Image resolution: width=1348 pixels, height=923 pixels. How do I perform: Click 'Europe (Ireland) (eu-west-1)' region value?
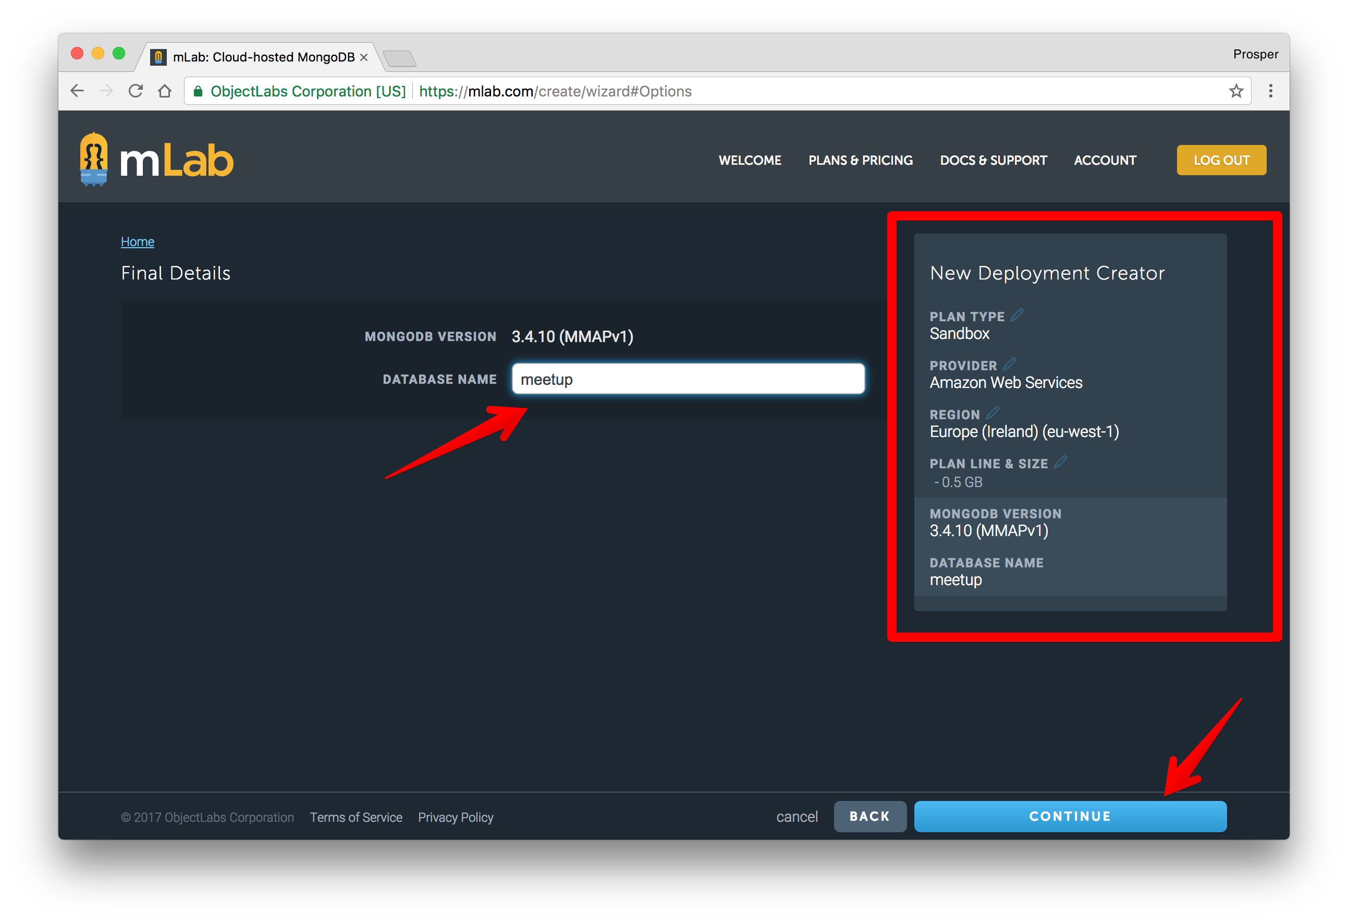(x=1024, y=432)
